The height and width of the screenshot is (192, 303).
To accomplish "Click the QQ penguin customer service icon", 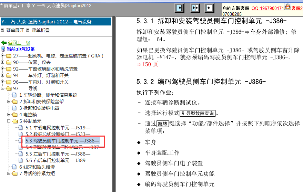I will [287, 7].
